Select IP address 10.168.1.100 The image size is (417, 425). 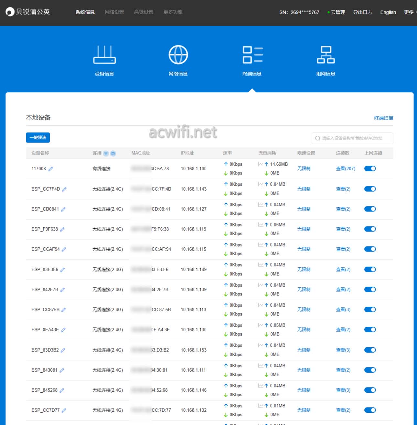(194, 169)
